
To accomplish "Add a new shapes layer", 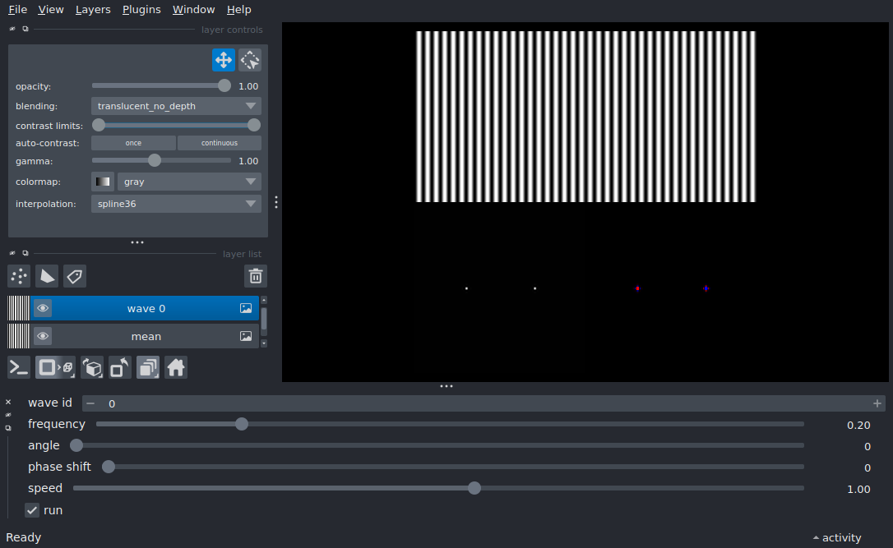I will (47, 276).
